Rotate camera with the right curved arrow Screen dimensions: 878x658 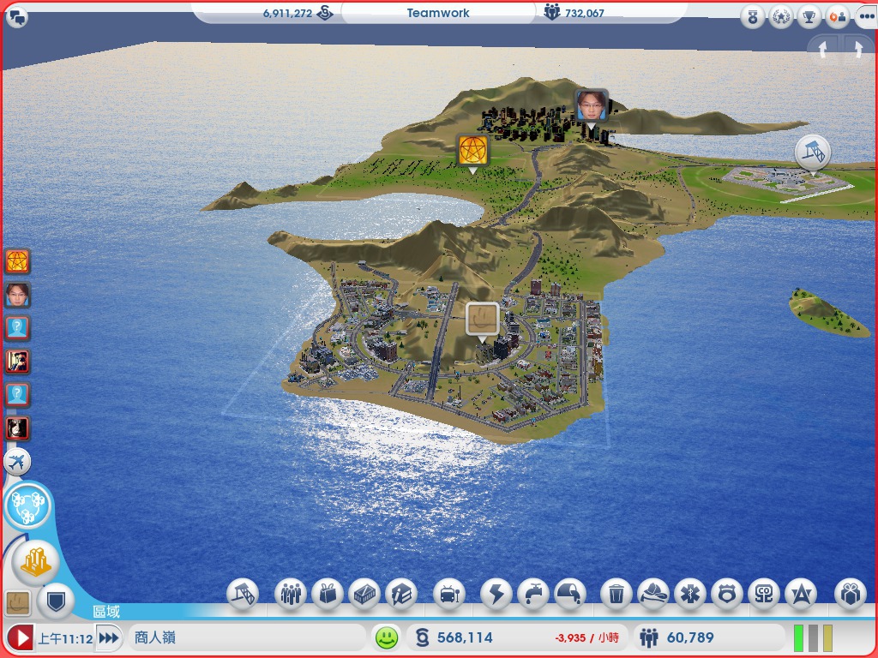[x=857, y=49]
